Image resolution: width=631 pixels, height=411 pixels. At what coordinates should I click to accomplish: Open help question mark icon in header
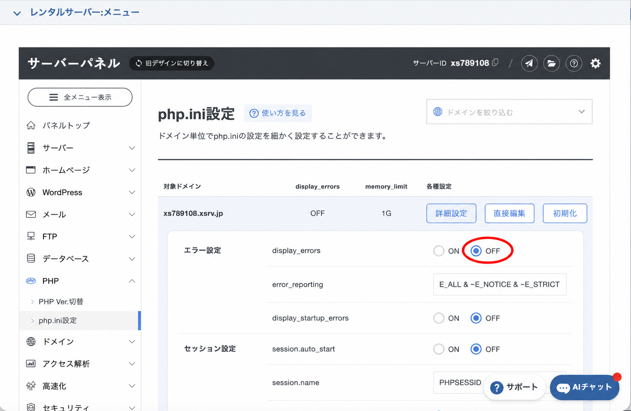[574, 63]
